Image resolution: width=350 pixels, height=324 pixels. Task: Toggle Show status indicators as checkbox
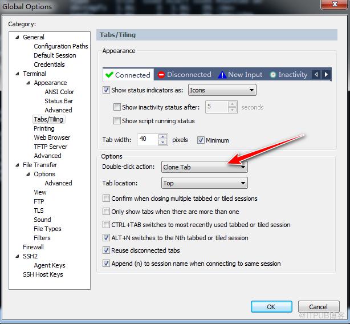click(x=106, y=90)
